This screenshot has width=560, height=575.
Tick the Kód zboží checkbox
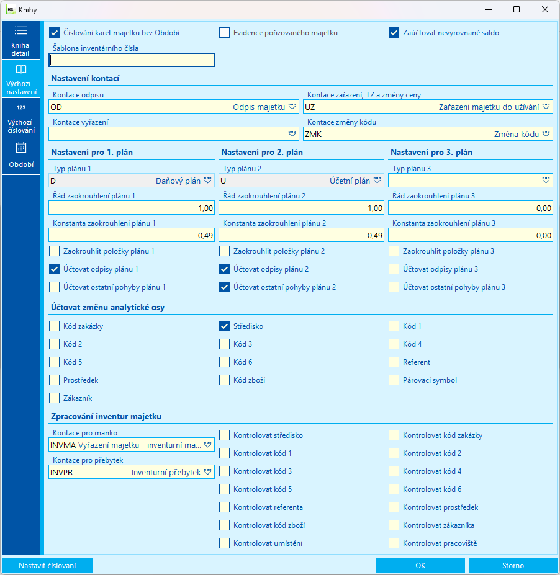[224, 380]
